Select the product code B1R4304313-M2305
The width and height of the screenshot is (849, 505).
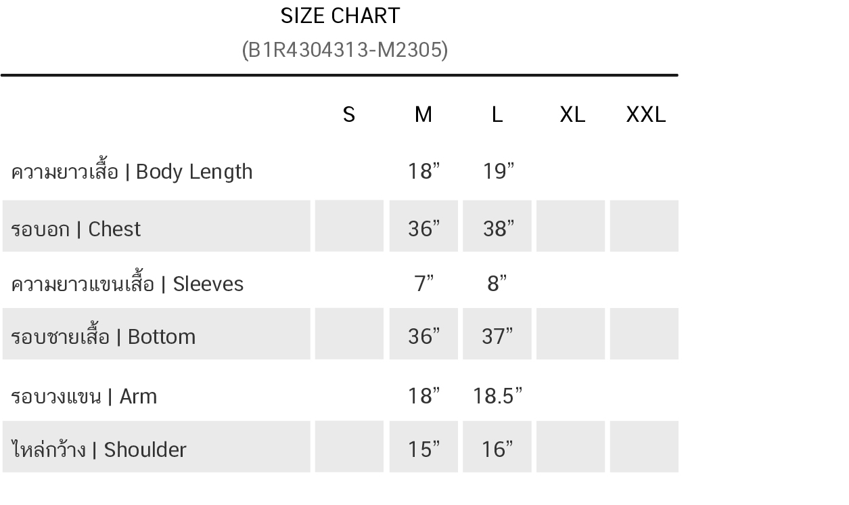click(x=345, y=50)
